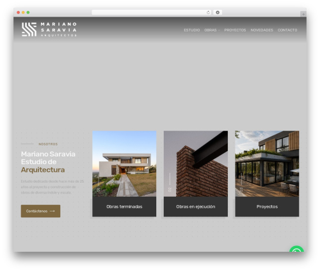Open the WhatsApp chat bubble
The width and height of the screenshot is (320, 271).
(x=296, y=249)
